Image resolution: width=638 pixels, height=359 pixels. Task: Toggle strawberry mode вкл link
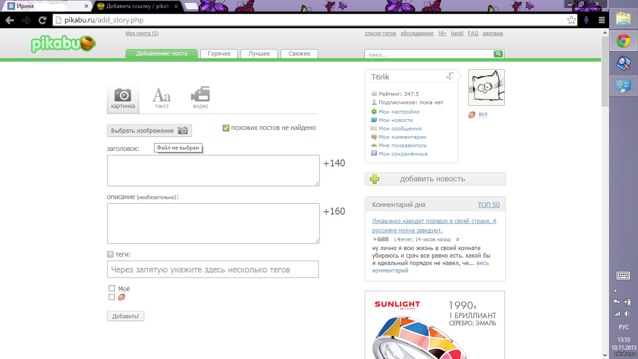483,115
